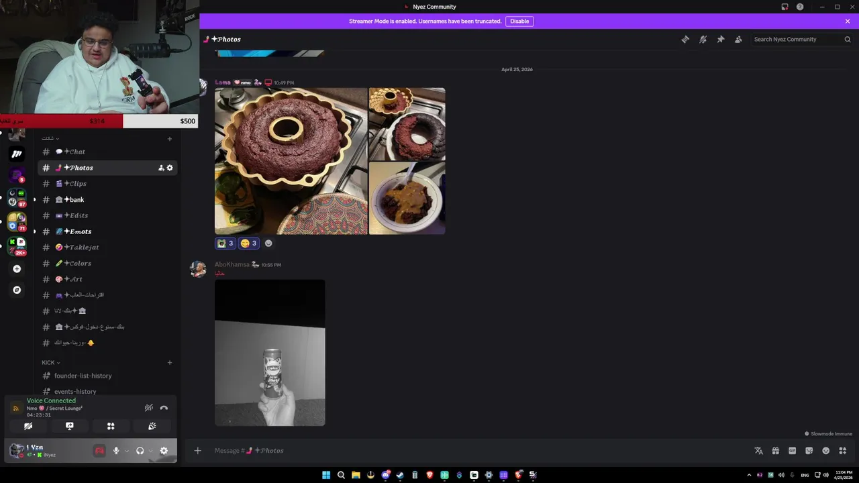
Task: Switch to the #Taklejat channel
Action: point(107,248)
